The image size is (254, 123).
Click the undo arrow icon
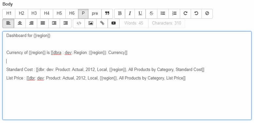(196, 14)
